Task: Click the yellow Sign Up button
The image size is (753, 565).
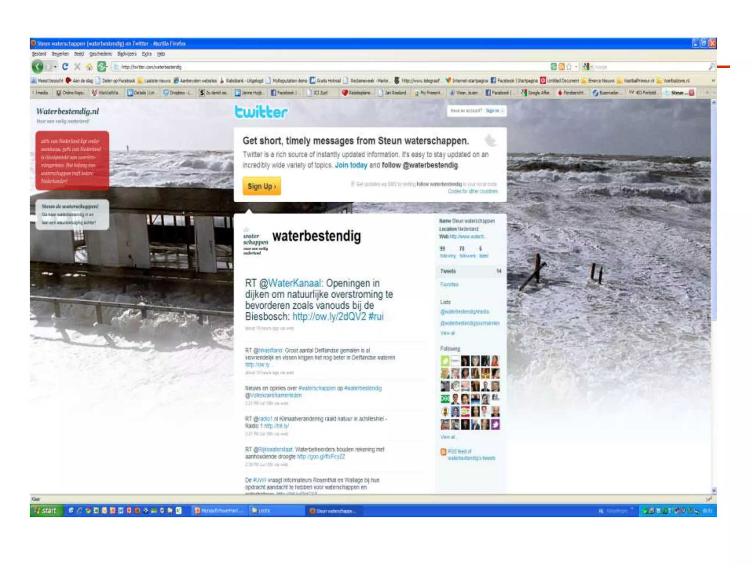Action: tap(261, 186)
